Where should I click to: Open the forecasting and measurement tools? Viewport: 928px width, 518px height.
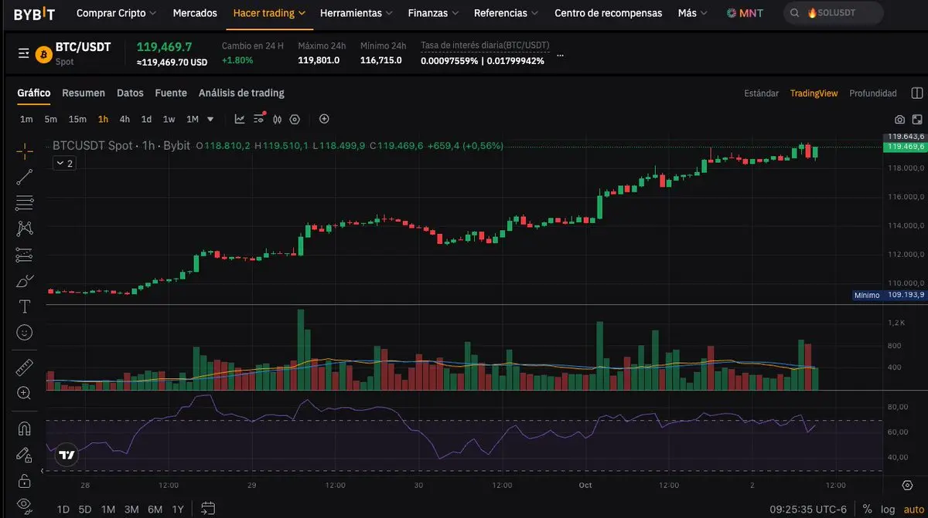[25, 254]
